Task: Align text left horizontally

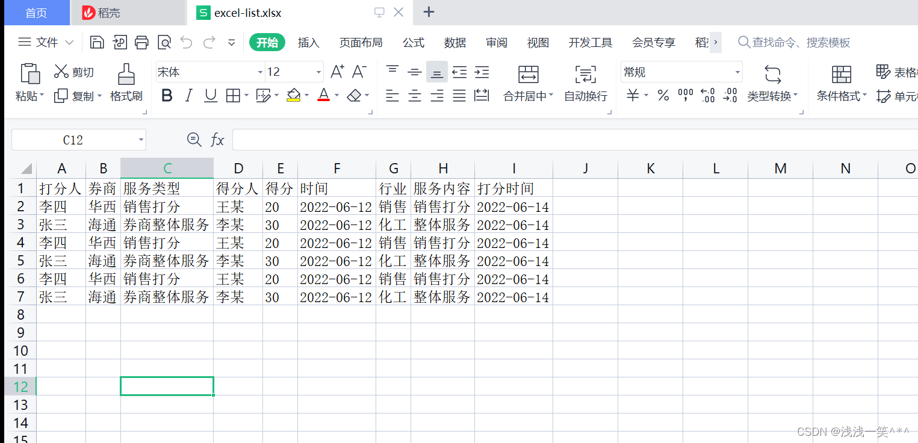Action: coord(392,95)
